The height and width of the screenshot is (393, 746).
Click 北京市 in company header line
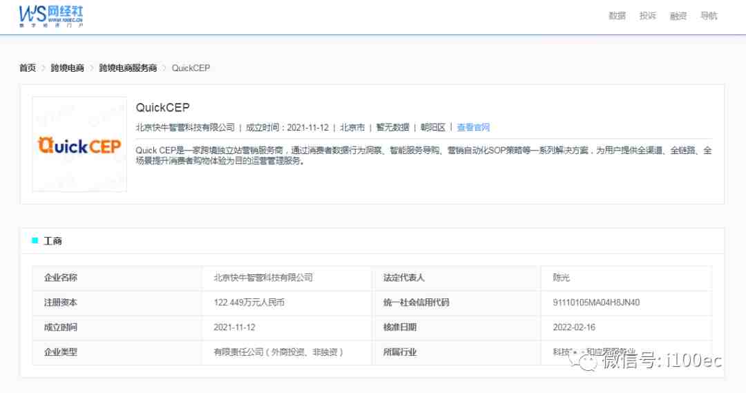[352, 127]
